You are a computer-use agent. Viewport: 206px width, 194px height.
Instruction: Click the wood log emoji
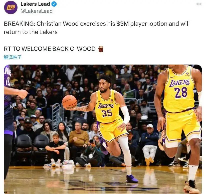click(101, 49)
